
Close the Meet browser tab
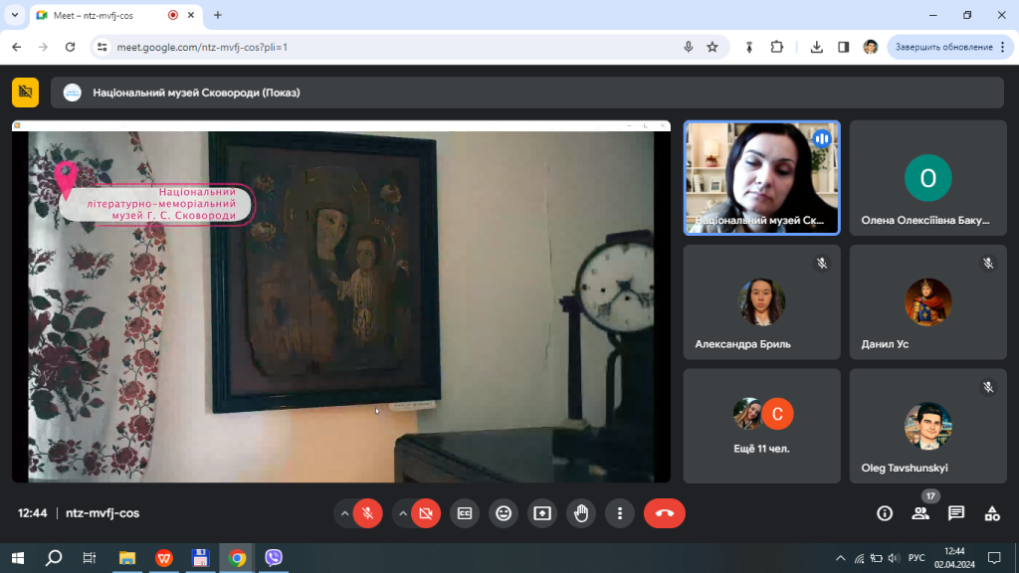pyautogui.click(x=191, y=15)
